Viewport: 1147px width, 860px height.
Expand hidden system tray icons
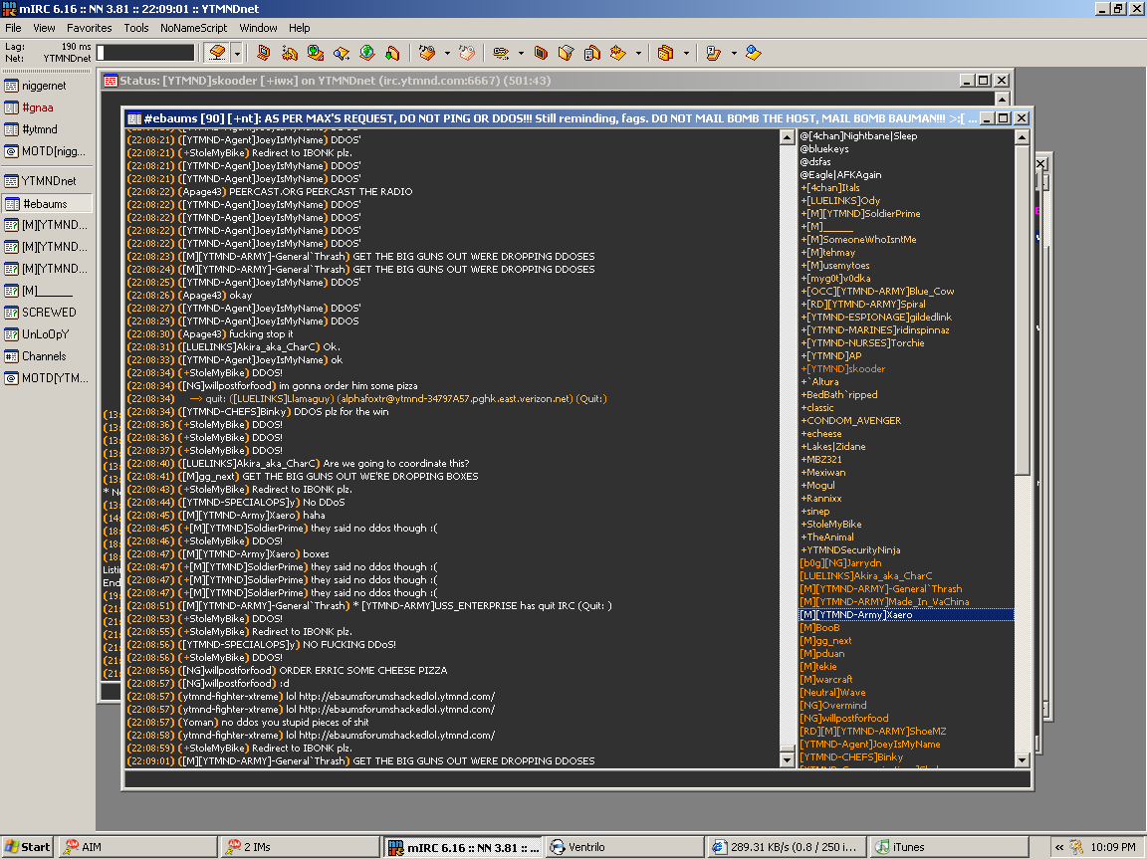(1058, 847)
